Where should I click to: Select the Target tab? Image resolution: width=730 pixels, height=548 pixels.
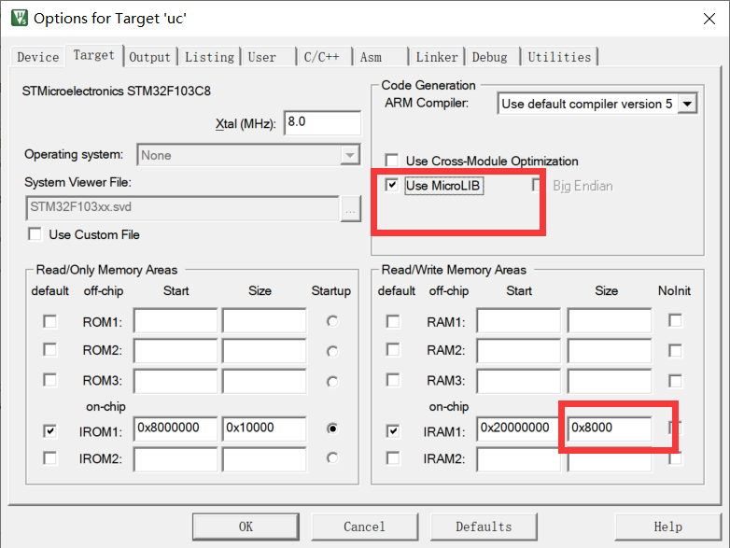tap(94, 55)
